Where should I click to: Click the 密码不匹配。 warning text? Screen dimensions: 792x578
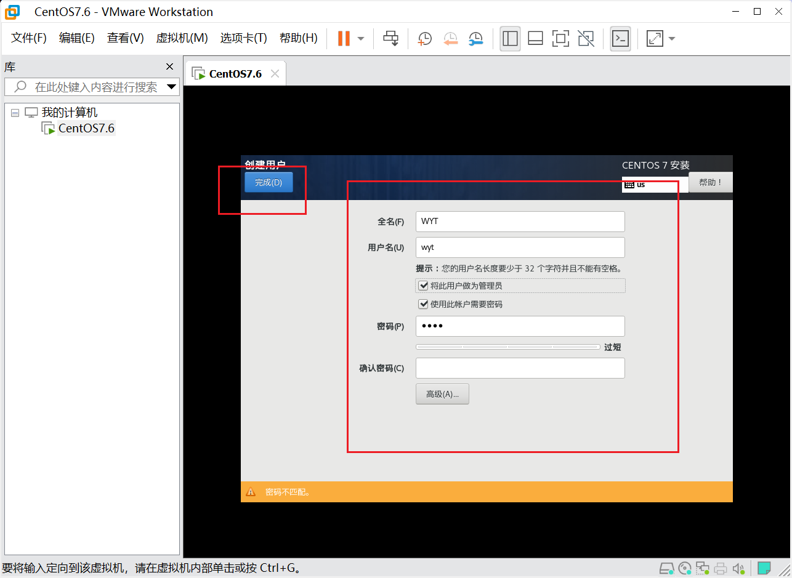click(288, 492)
